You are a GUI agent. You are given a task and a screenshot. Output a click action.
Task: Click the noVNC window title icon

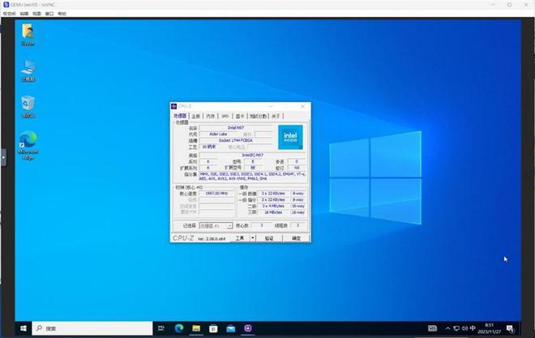pos(6,4)
